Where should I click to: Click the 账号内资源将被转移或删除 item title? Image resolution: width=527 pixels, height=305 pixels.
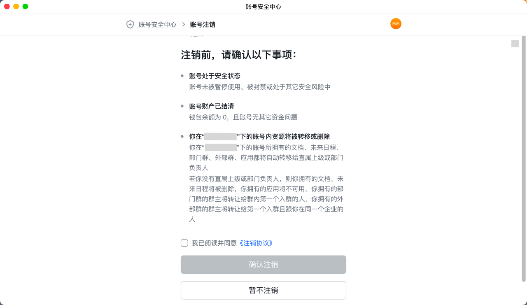click(x=284, y=136)
